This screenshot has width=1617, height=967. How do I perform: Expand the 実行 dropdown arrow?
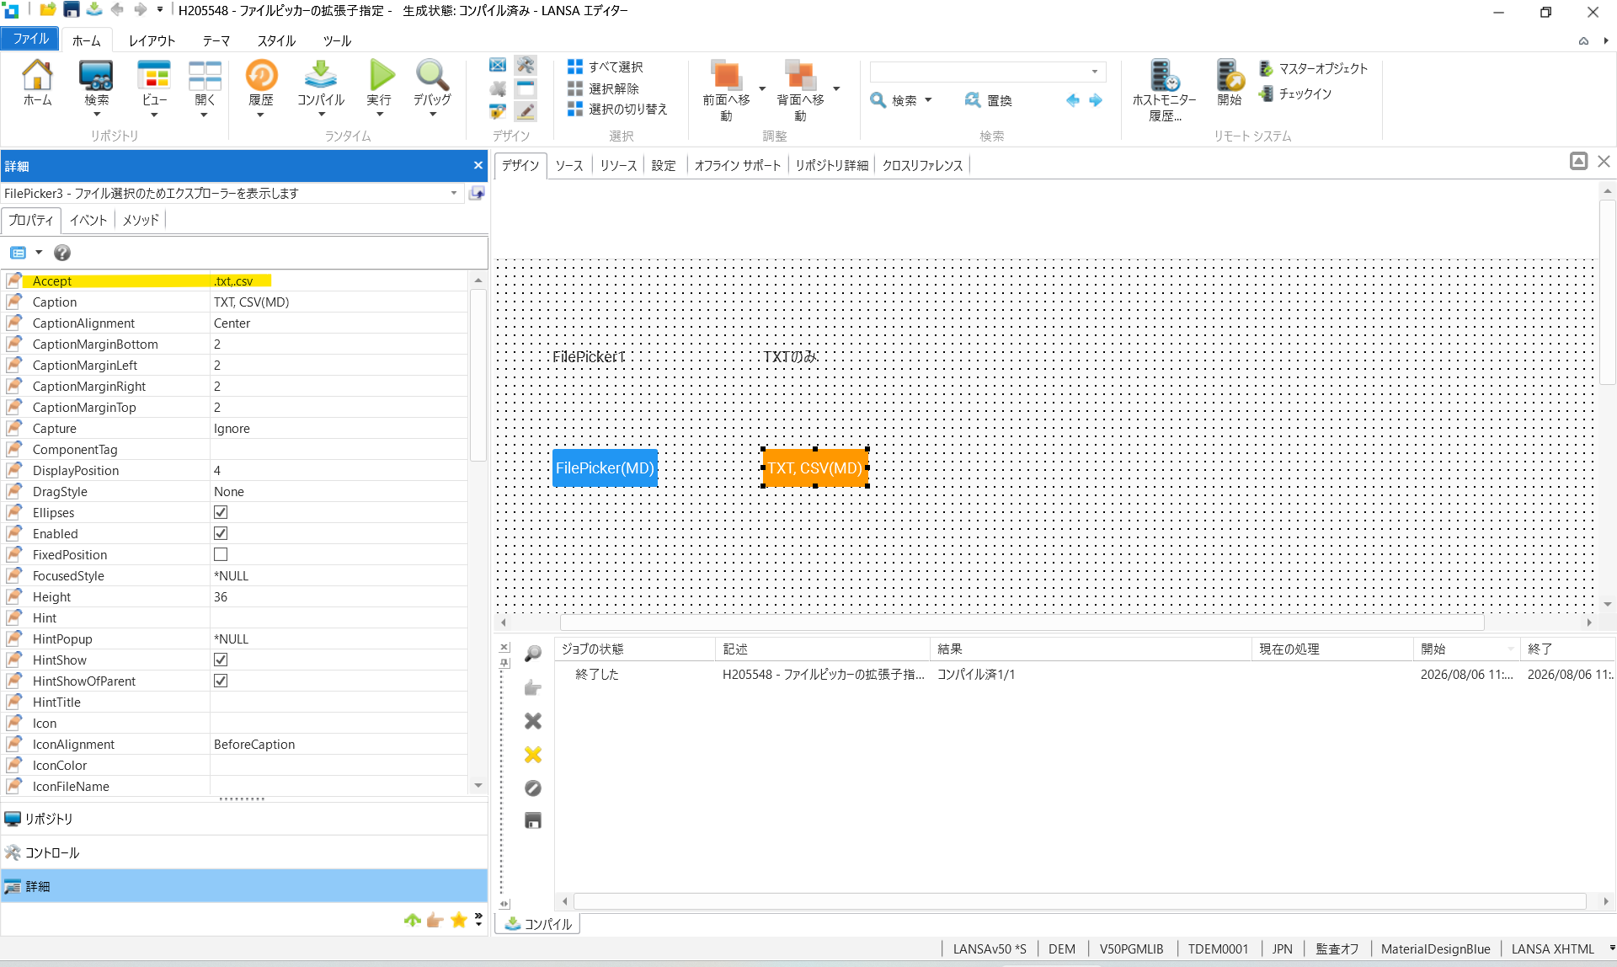point(380,115)
